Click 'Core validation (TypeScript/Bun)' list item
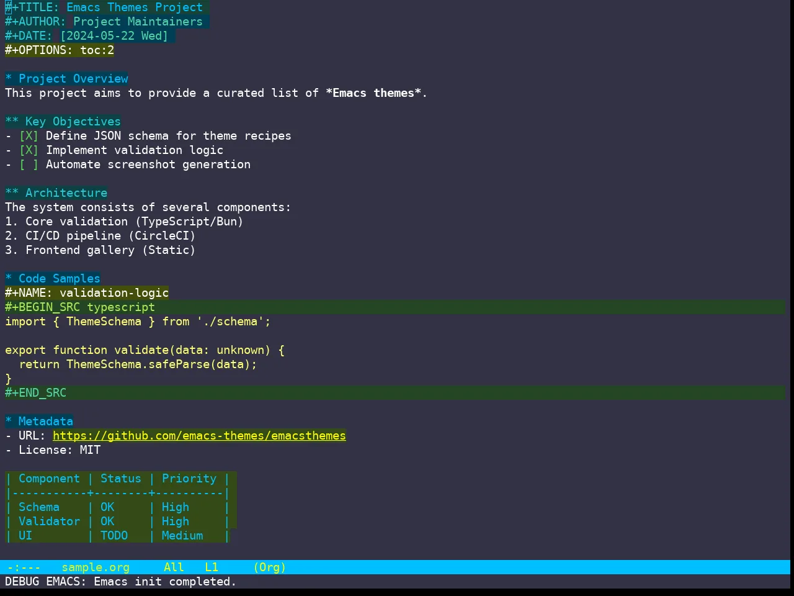The image size is (794, 596). pyautogui.click(x=124, y=222)
